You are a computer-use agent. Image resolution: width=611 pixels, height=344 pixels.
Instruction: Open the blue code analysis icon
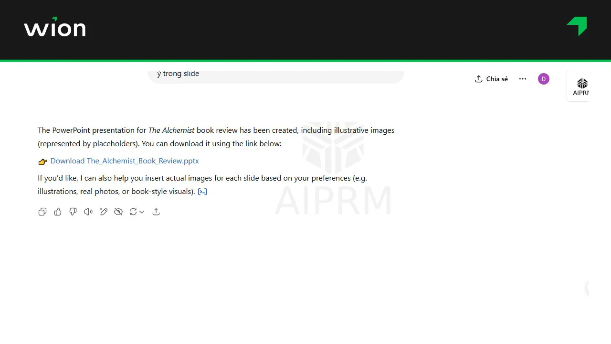202,192
